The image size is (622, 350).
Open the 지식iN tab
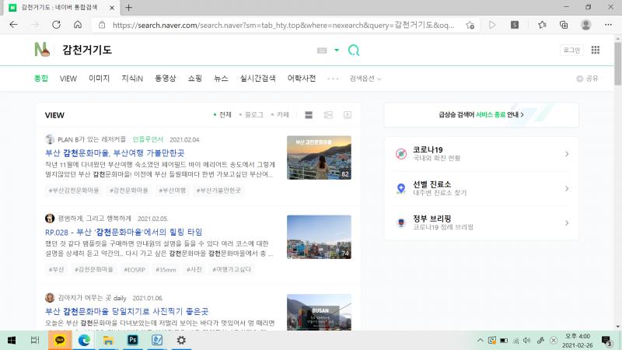click(x=132, y=79)
